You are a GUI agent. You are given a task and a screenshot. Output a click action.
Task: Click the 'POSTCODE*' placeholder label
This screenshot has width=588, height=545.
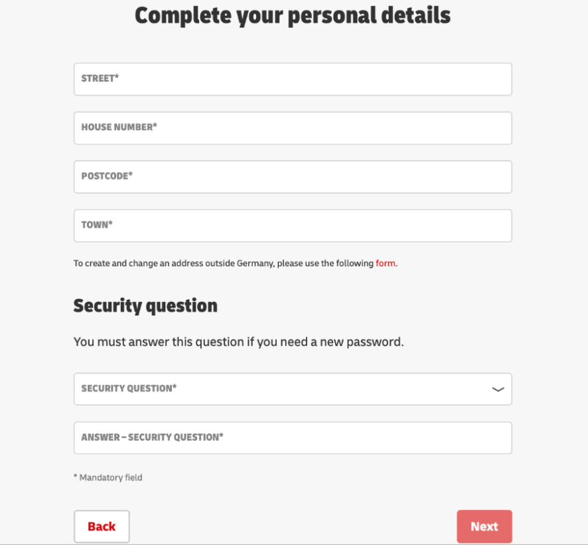[107, 175]
